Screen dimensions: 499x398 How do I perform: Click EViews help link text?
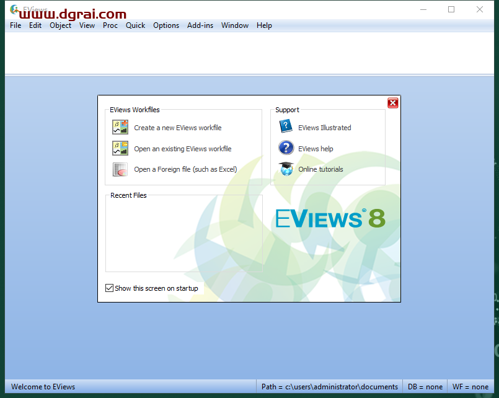316,149
